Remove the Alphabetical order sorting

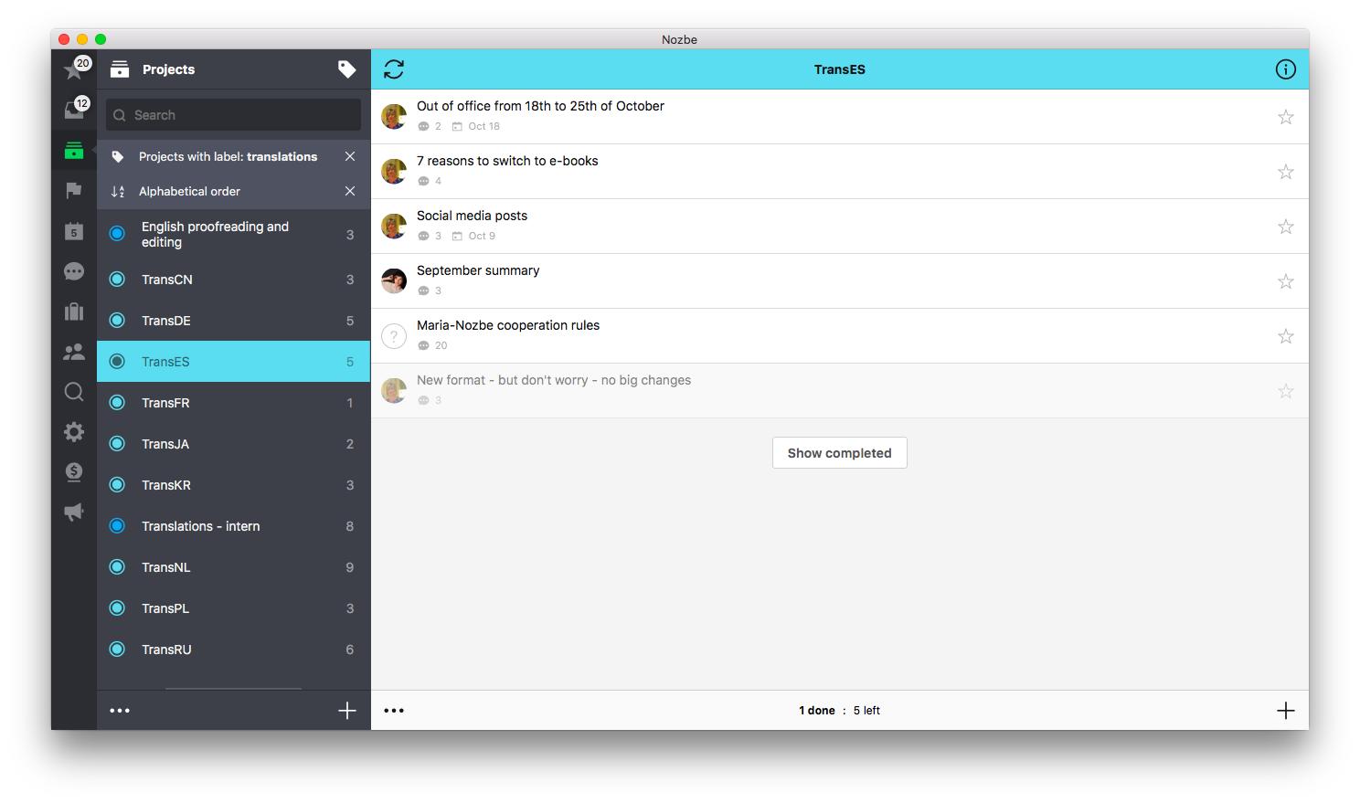tap(350, 191)
